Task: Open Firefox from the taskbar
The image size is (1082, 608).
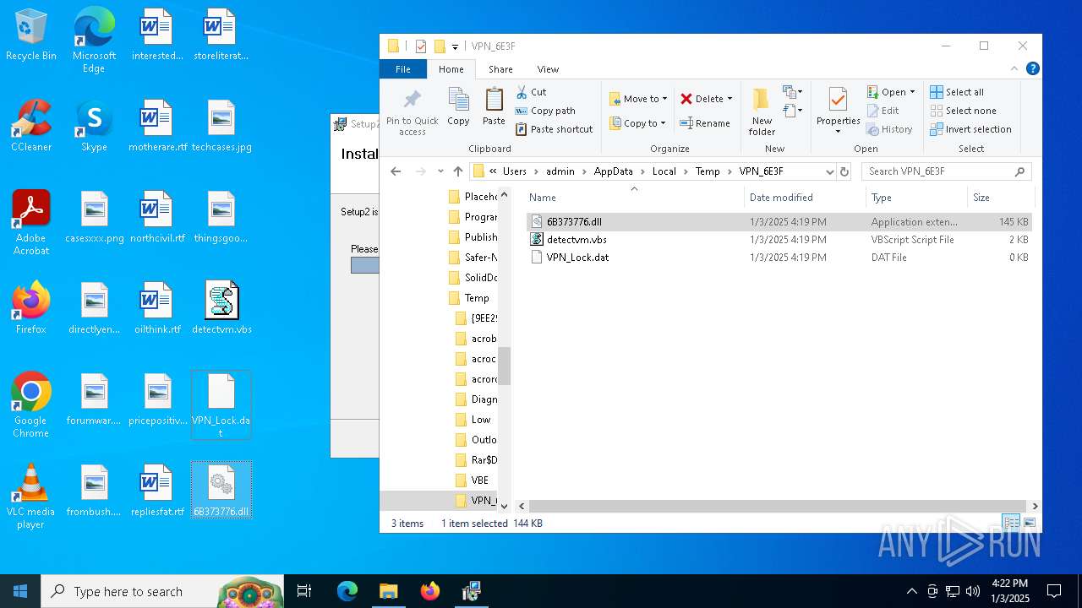Action: [x=430, y=591]
